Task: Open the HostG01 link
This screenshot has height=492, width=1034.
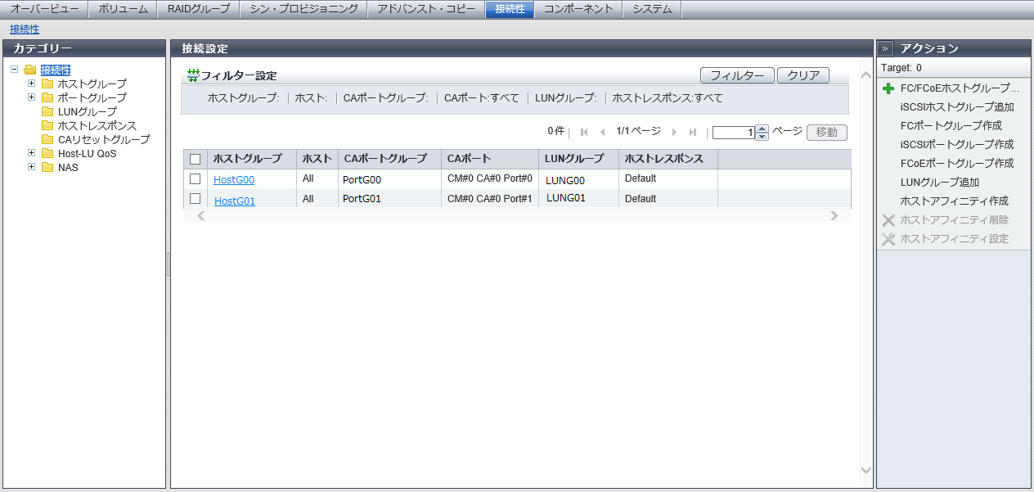Action: 234,201
